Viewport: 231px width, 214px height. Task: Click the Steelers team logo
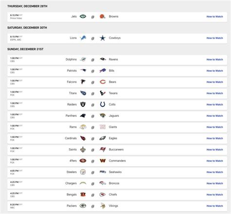coord(83,172)
